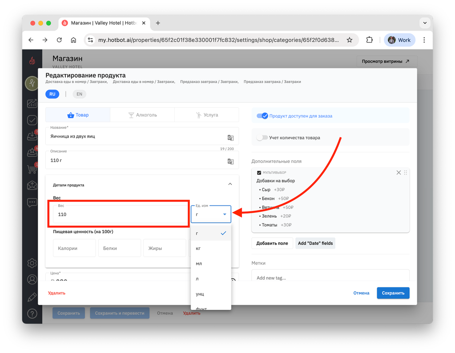Click Сохранить и перевести behind the dialog
Screen dimensions: 455x353
coord(120,313)
